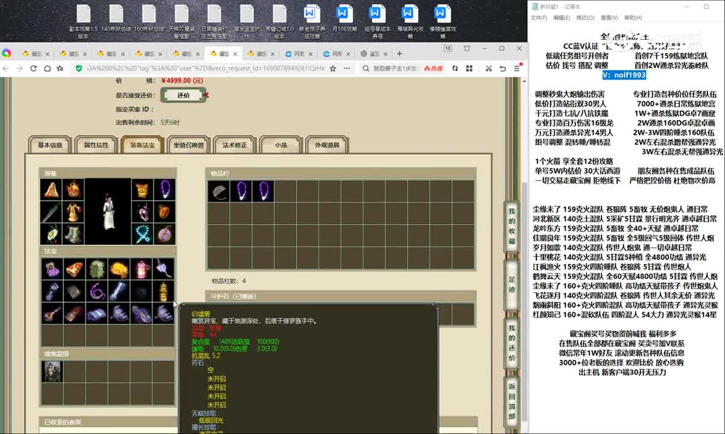
Task: Select the straw hat equipment icon
Action: tap(51, 189)
